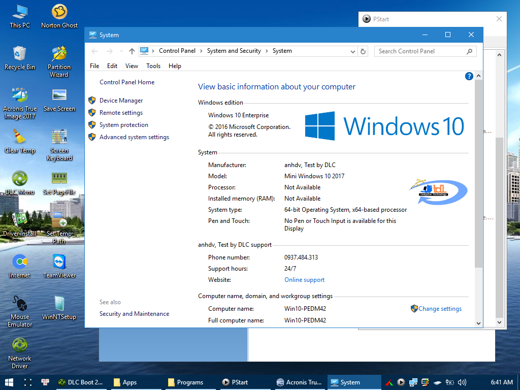520x390 pixels.
Task: Click Control Panel in the breadcrumb
Action: click(x=177, y=51)
